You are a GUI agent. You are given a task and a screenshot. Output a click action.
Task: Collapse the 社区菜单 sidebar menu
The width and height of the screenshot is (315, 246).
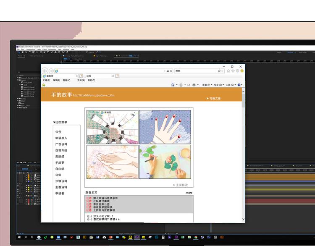click(54, 123)
